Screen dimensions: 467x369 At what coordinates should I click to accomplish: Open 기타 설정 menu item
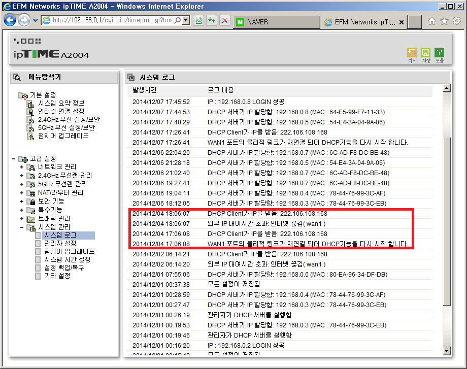57,276
